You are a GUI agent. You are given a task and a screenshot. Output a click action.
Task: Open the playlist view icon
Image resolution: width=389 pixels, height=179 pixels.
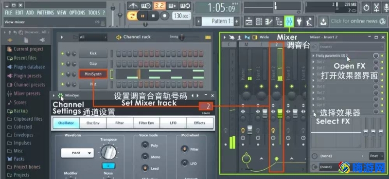click(x=249, y=22)
